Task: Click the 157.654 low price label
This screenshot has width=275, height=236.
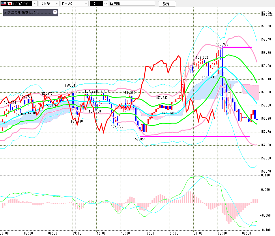Action: coord(139,139)
